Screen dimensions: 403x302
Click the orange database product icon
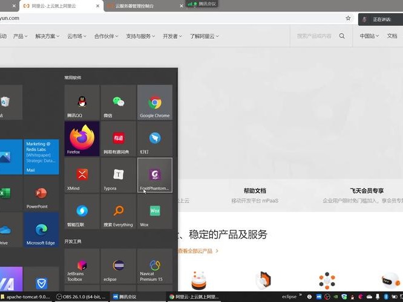(x=198, y=280)
